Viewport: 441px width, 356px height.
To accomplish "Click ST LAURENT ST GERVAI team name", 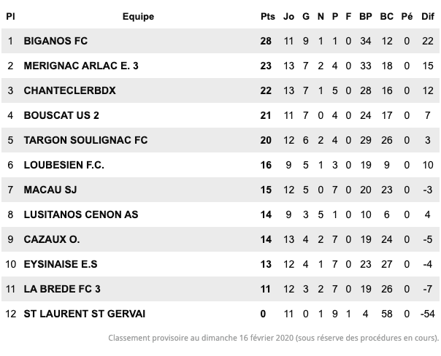I will (85, 314).
